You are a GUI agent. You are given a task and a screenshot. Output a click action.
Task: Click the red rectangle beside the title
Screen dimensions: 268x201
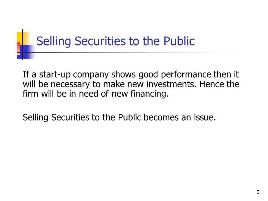18,49
